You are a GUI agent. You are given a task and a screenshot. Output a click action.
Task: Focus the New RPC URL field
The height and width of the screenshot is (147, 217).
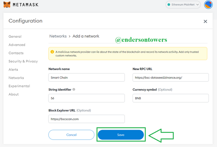[x=171, y=77]
